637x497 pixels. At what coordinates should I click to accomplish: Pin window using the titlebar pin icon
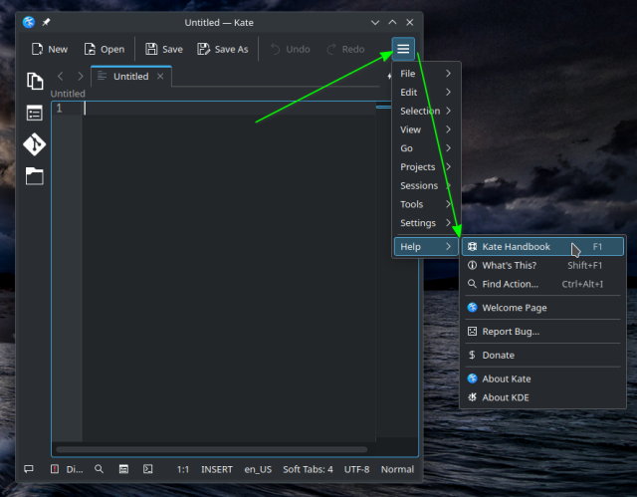(46, 22)
